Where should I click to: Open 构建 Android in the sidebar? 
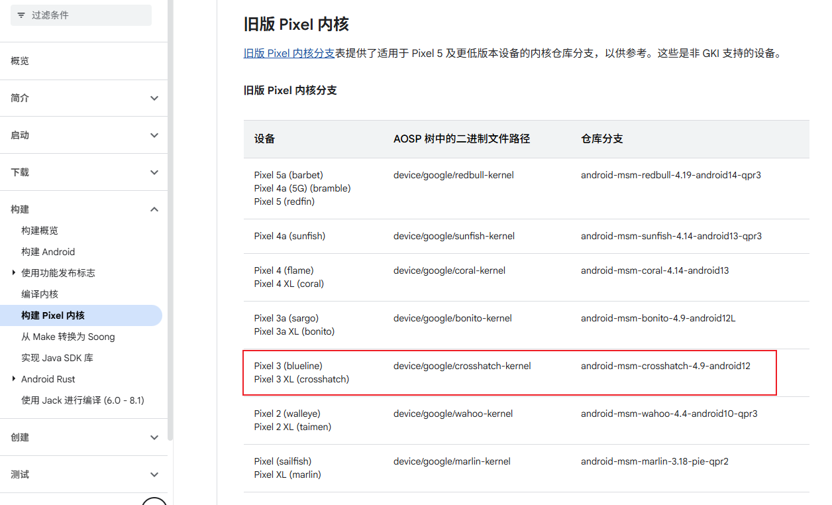[x=48, y=252]
